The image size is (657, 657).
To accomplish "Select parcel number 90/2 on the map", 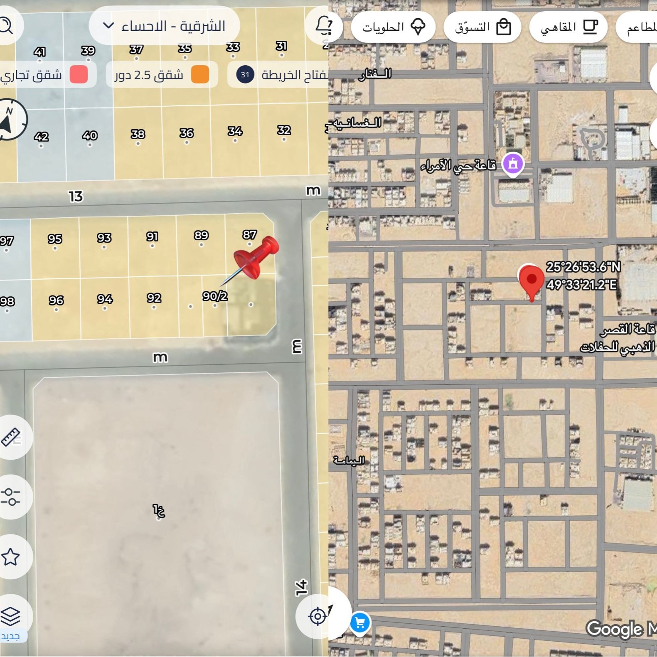I will pos(215,297).
